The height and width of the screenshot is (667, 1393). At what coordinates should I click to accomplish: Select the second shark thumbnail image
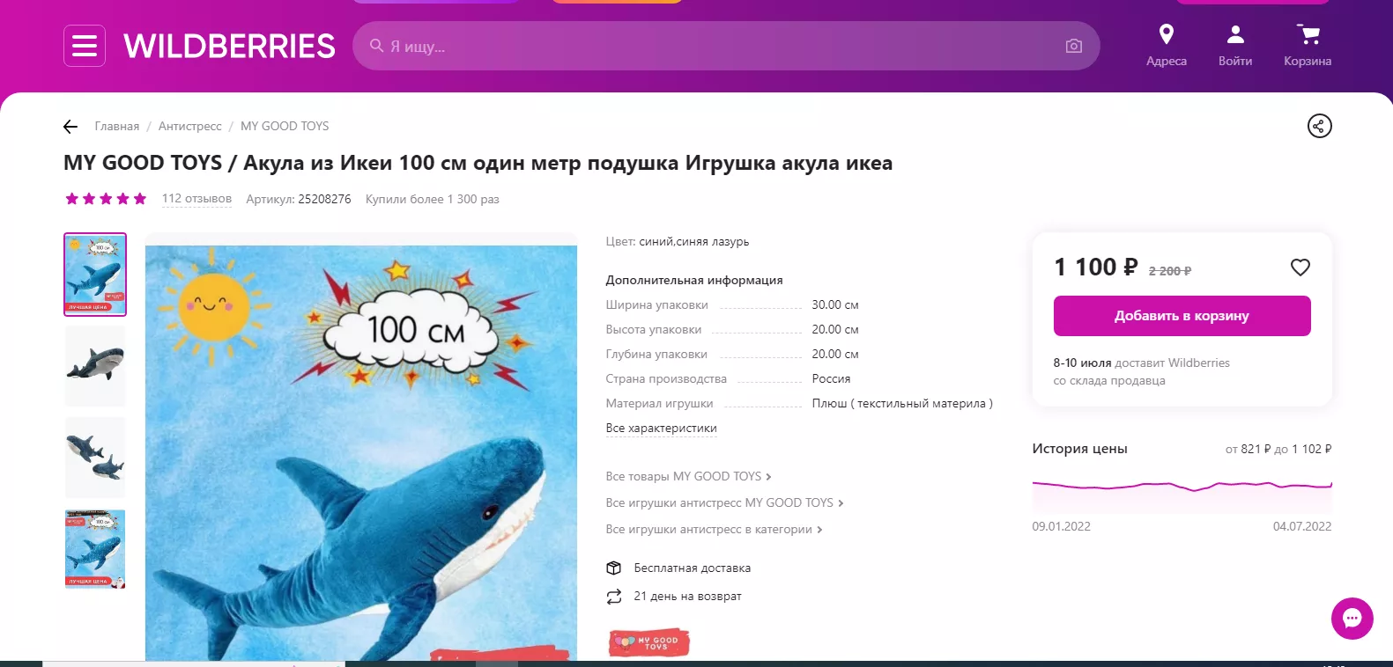point(95,365)
